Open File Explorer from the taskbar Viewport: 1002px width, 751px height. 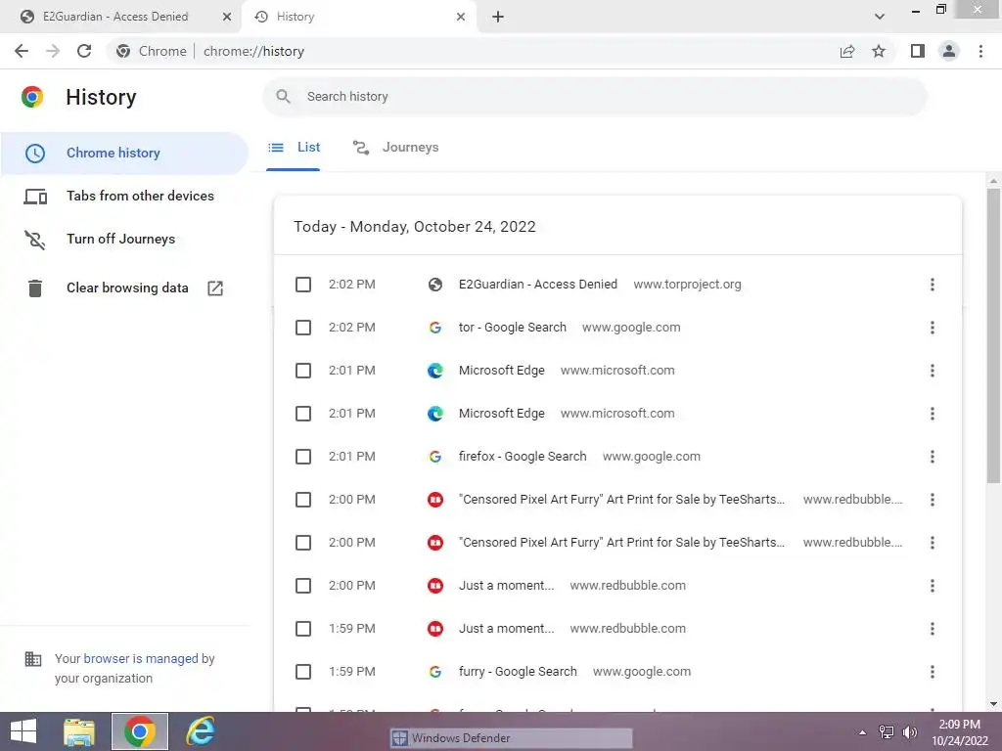coord(79,731)
